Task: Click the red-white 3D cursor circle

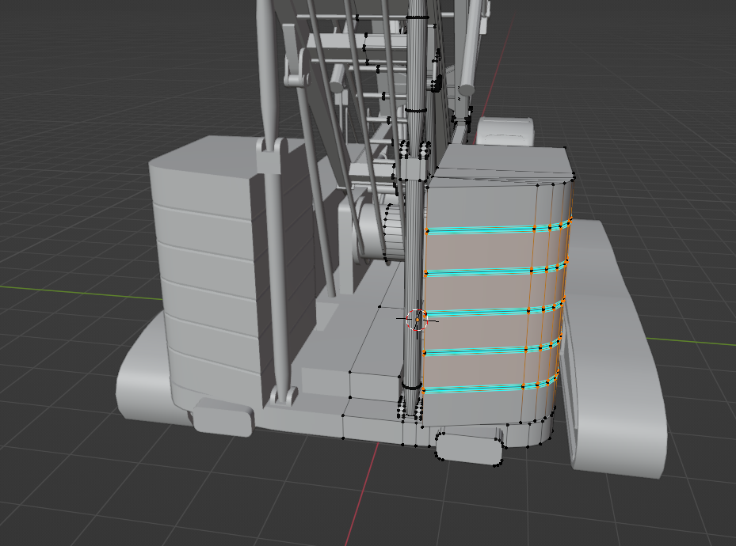Action: point(417,320)
